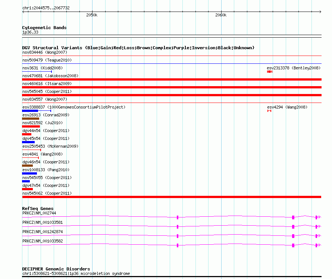Click the esv2313378 Bentley2008 red glyph
This screenshot has height=279, width=332.
[x=270, y=72]
